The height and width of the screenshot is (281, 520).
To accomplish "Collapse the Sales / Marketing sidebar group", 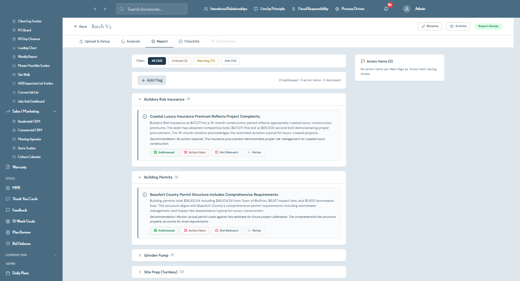I will pos(55,111).
